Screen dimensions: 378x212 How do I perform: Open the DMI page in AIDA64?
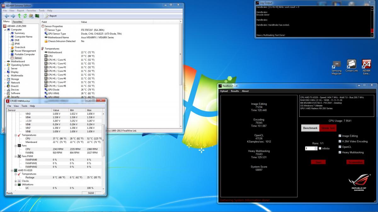17,40
